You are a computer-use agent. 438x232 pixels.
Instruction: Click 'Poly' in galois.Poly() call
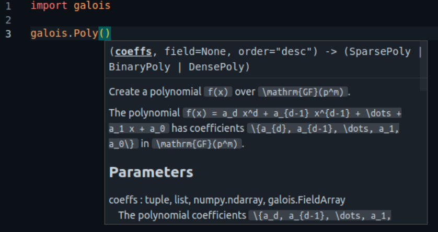86,33
